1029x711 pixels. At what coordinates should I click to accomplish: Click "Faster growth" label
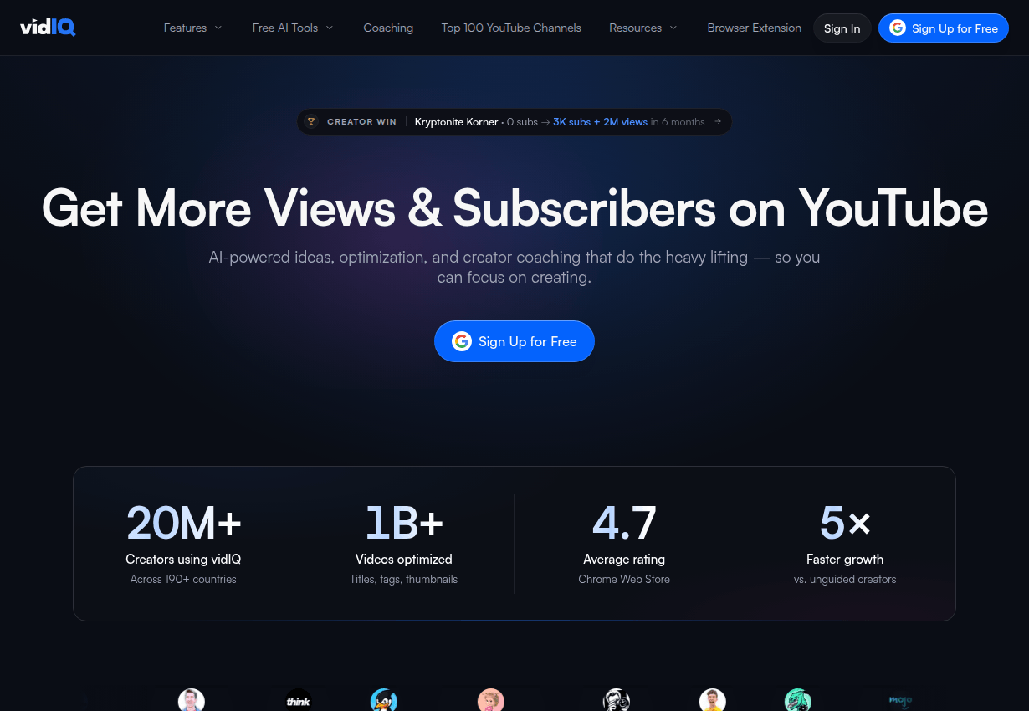coord(845,559)
